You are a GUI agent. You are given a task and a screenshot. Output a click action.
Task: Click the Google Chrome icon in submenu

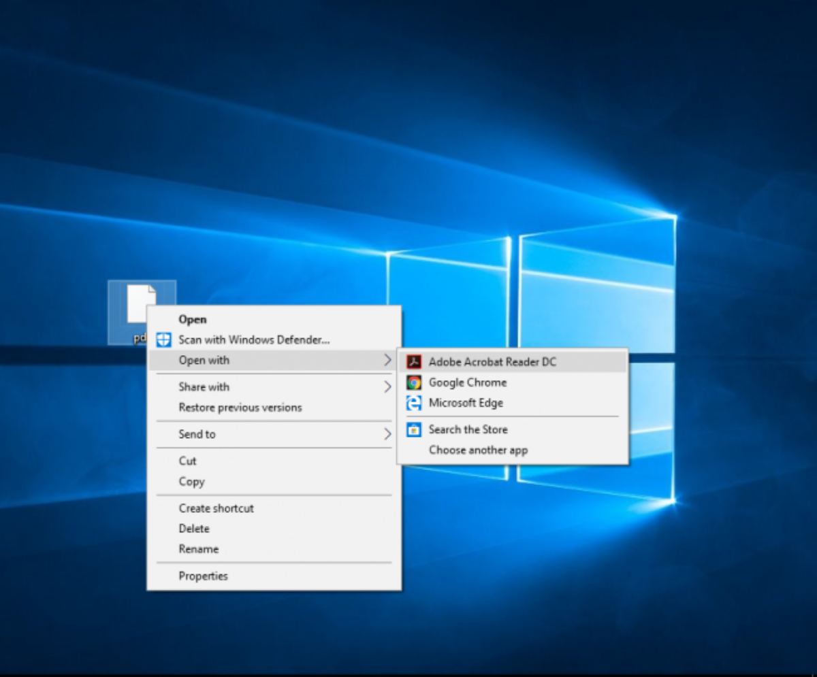(x=414, y=382)
